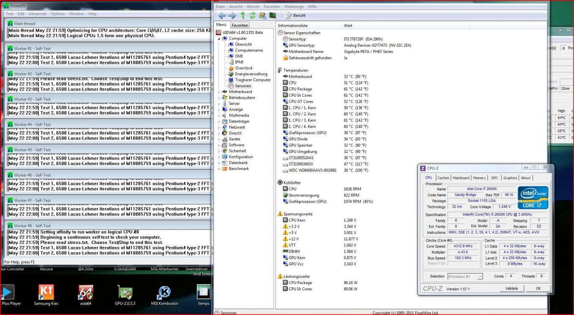Click the Validate button in CPU-Z
This screenshot has width=574, height=315.
click(x=511, y=288)
